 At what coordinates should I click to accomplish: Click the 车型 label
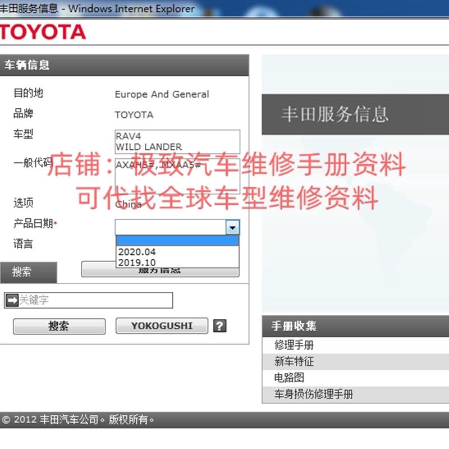(23, 134)
